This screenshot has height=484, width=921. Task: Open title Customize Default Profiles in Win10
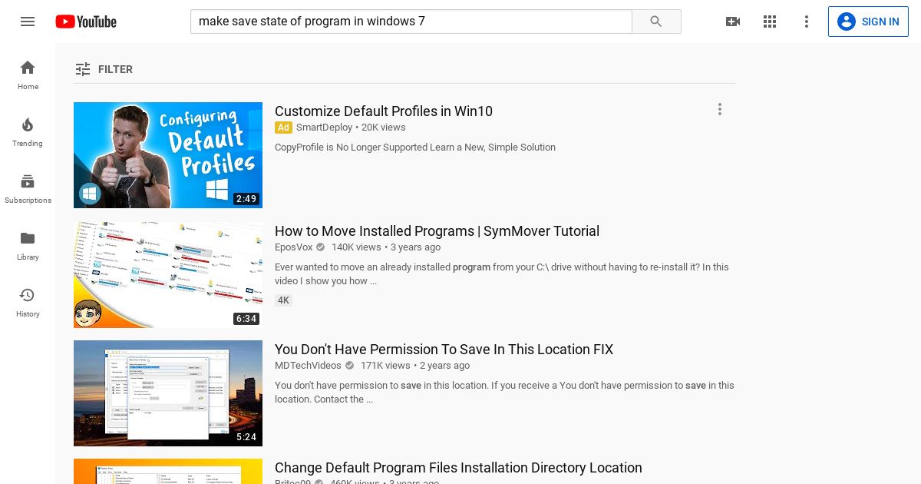384,111
